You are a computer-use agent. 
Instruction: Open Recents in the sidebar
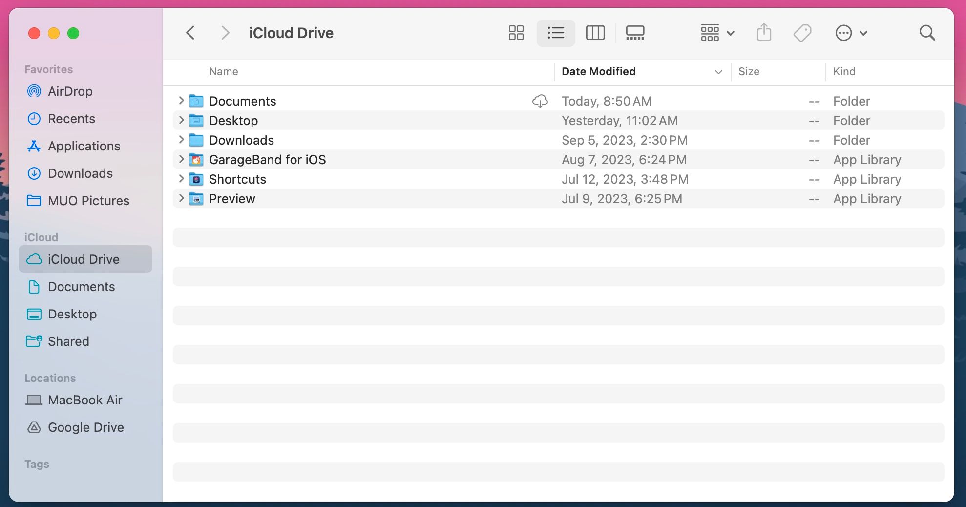point(71,119)
